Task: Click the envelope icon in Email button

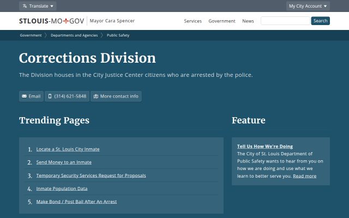Action: [24, 96]
